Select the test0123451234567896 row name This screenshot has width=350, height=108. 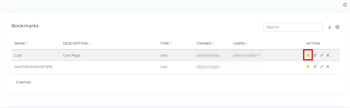(x=33, y=67)
